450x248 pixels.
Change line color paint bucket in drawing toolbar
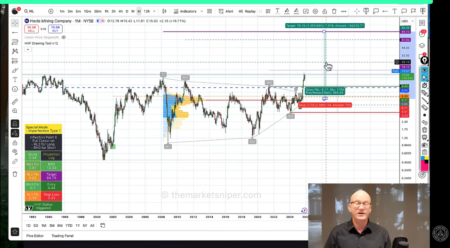point(287,11)
